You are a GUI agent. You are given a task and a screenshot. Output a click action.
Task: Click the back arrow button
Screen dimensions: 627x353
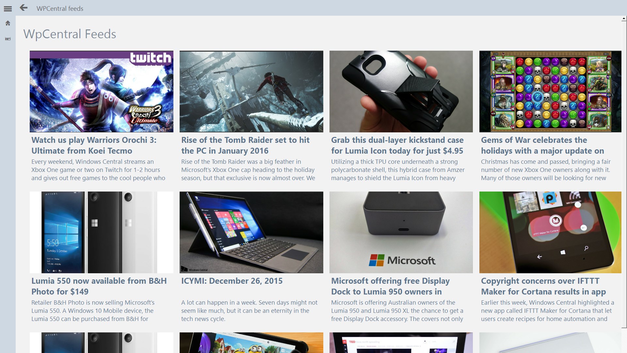click(x=24, y=8)
